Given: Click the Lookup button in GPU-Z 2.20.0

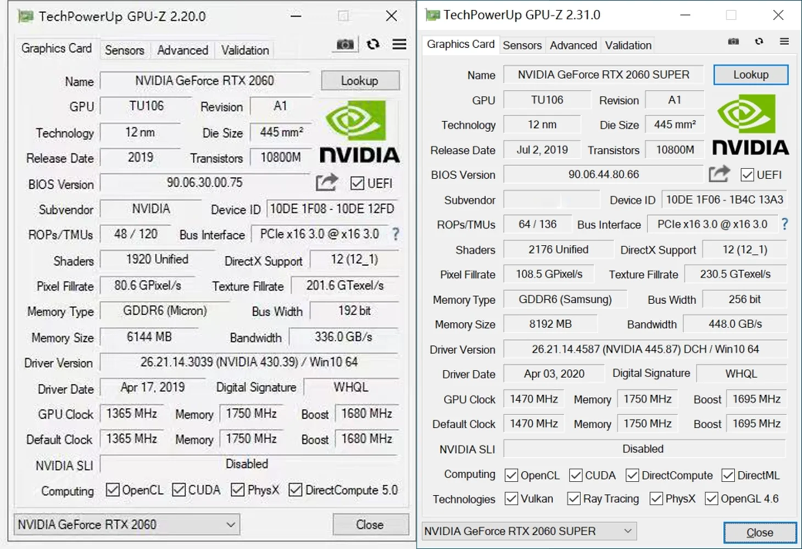Looking at the screenshot, I should coord(360,81).
